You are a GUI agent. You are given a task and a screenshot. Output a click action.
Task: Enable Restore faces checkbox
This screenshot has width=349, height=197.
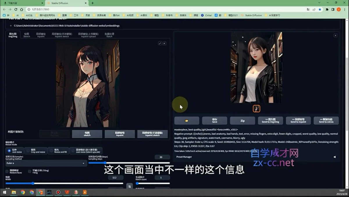click(8, 171)
